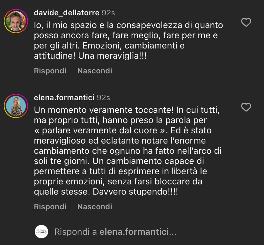Open the elena.formantici username link
This screenshot has height=245, width=264.
coord(64,98)
